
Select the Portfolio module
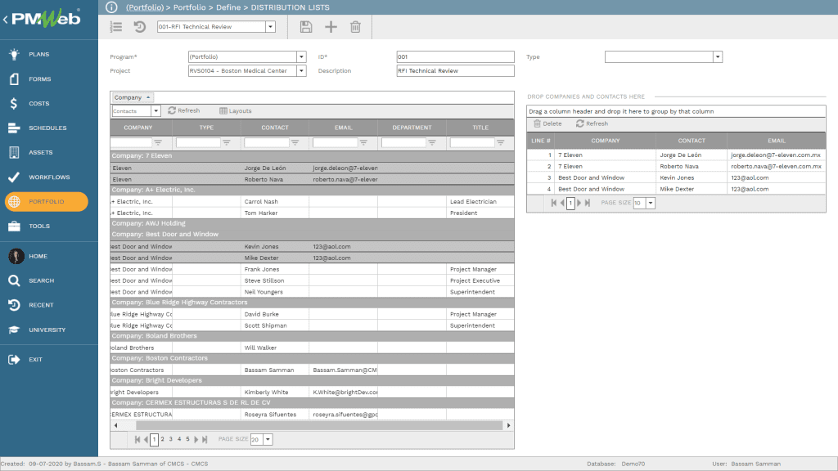[x=47, y=201]
